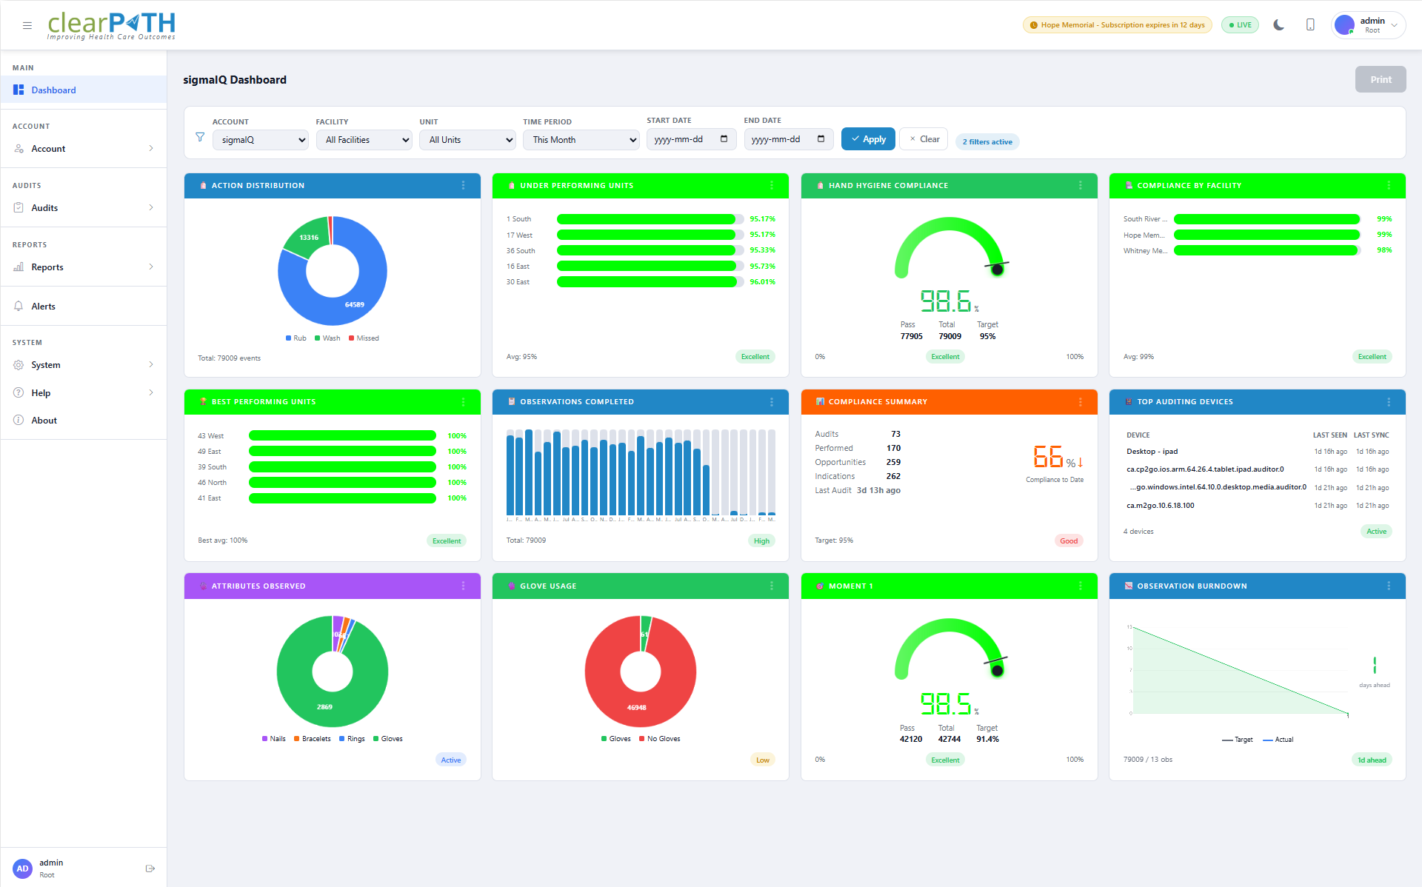This screenshot has height=887, width=1422.
Task: Click the Apply button
Action: (x=867, y=138)
